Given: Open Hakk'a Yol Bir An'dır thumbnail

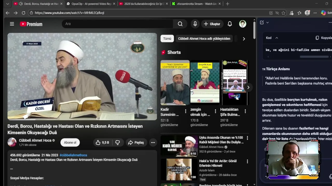Looking at the screenshot, I should 179,169.
